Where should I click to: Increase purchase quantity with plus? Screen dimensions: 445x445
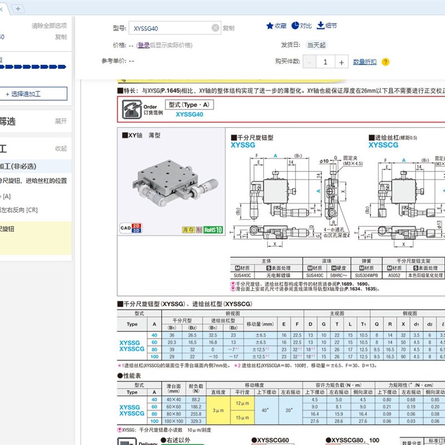coord(342,62)
